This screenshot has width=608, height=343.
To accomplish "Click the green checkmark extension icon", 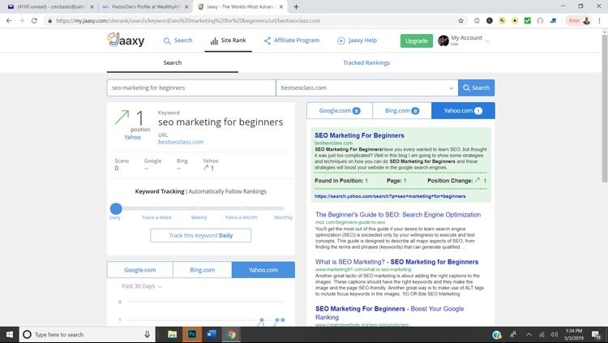I will point(528,20).
